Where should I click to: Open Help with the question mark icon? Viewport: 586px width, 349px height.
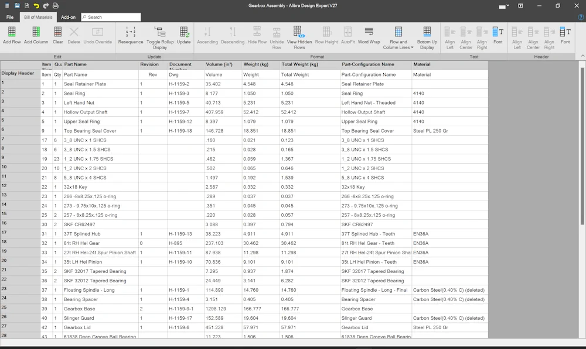(x=581, y=17)
